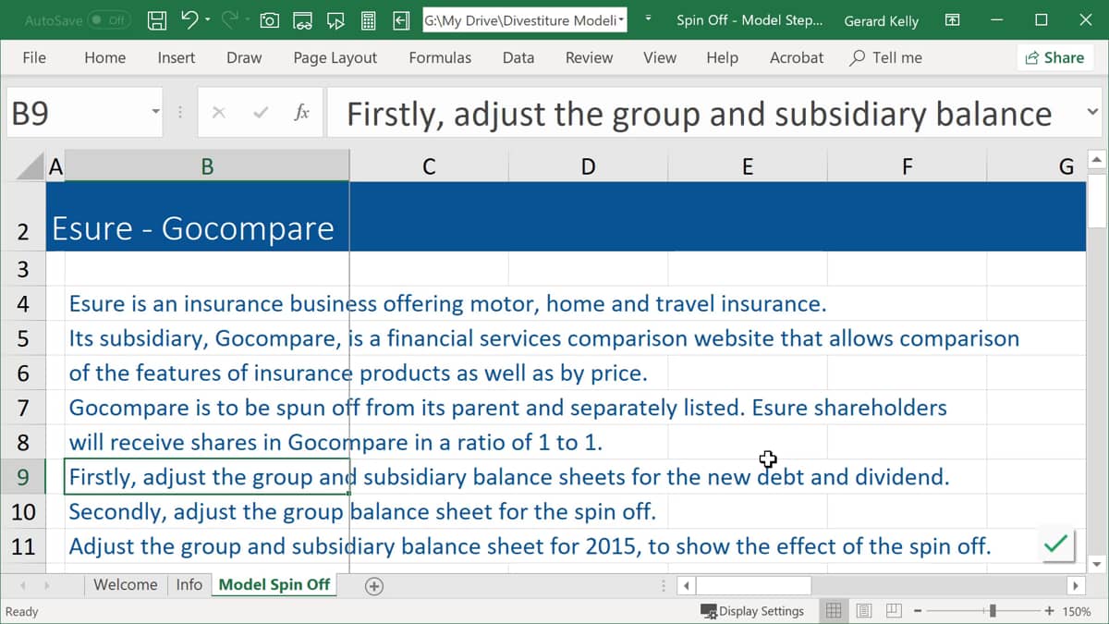Select column F header

907,166
